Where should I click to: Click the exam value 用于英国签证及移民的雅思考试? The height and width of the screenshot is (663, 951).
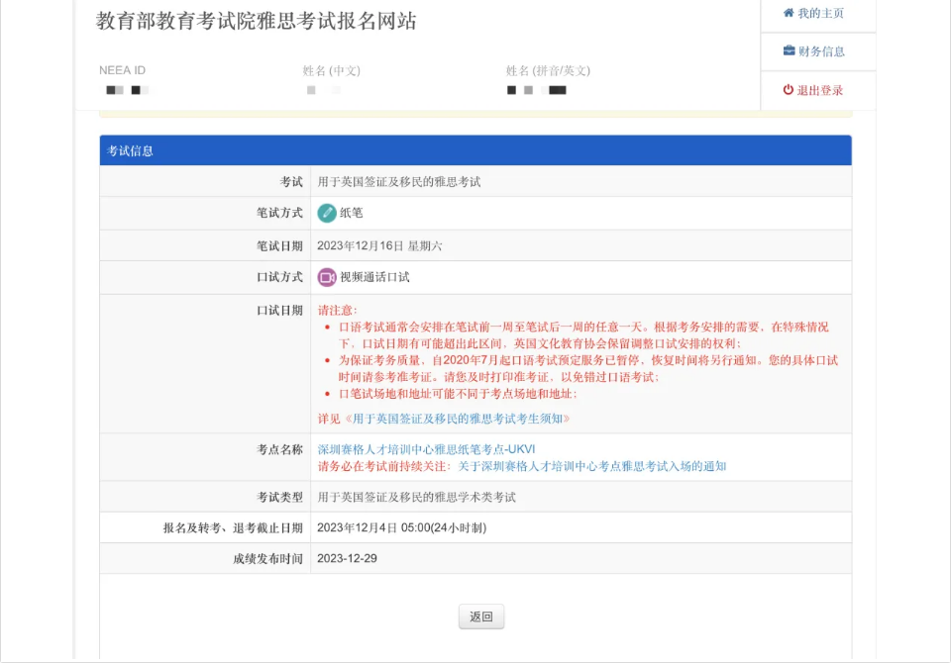tap(399, 182)
